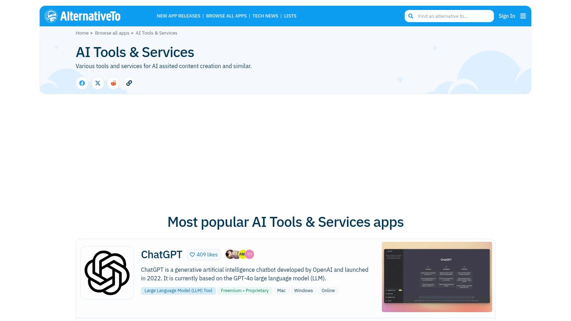Click the AlternativeTo logo icon

(x=51, y=16)
